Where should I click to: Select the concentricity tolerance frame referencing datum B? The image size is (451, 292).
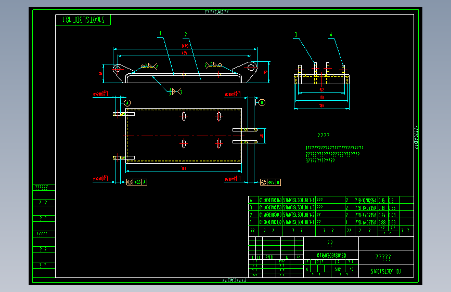pos(270,182)
